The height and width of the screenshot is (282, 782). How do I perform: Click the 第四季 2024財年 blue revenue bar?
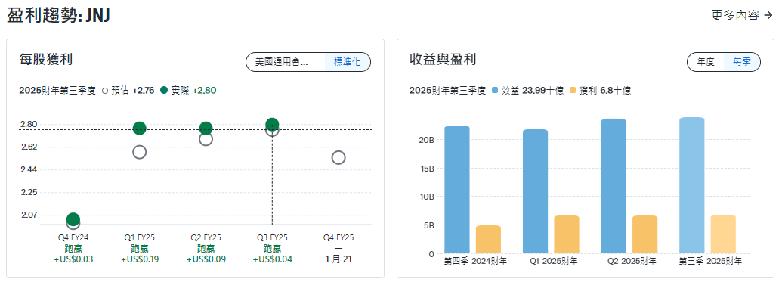457,189
